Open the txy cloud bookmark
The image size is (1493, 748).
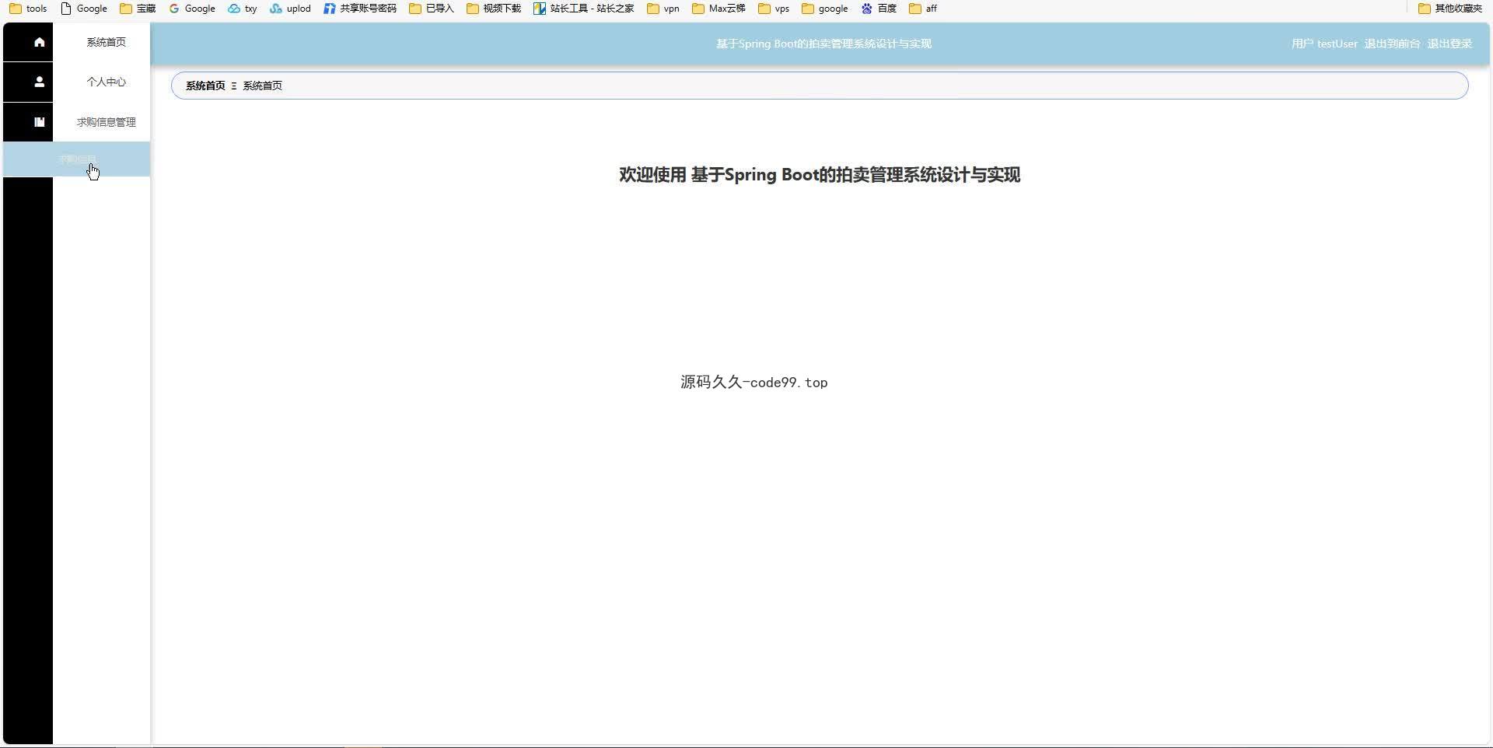(x=243, y=9)
